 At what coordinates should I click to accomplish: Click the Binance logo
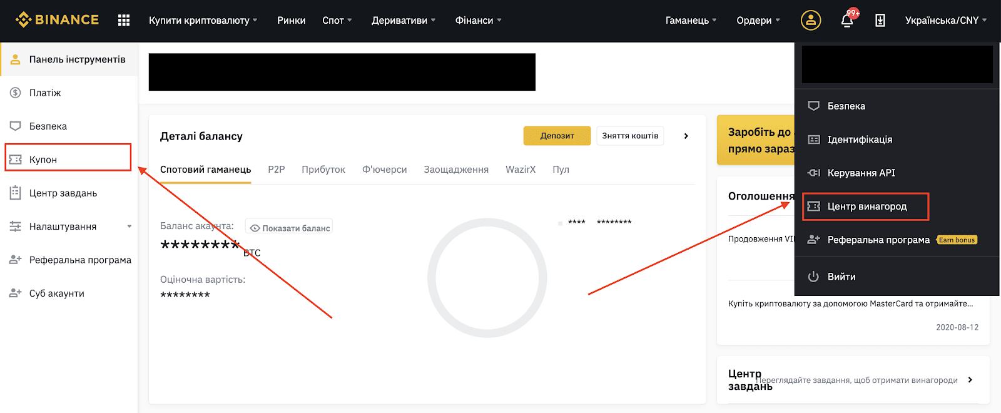(57, 20)
